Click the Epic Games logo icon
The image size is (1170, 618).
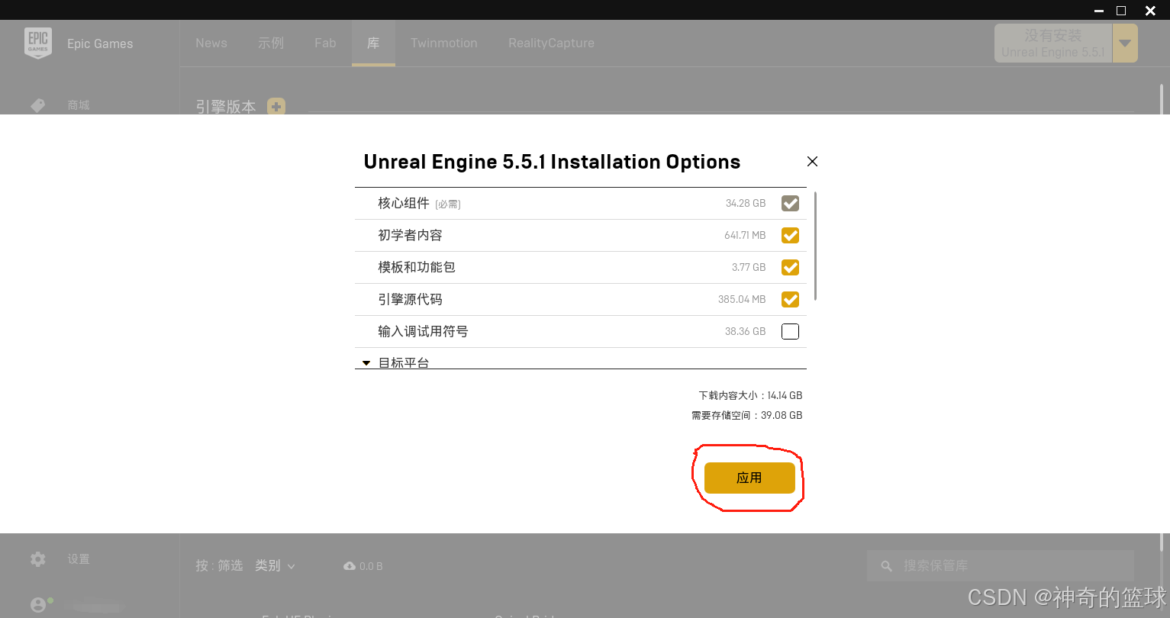38,43
